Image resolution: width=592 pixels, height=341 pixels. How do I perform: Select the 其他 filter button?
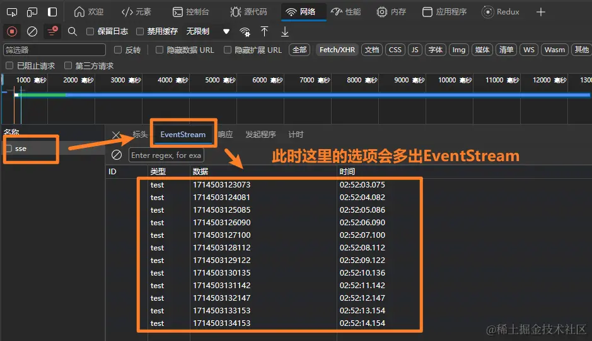tap(581, 50)
